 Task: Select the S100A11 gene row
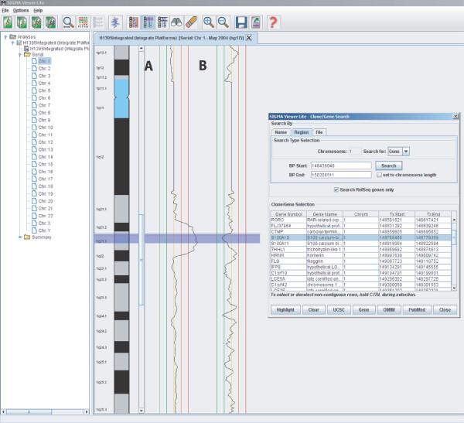click(360, 244)
